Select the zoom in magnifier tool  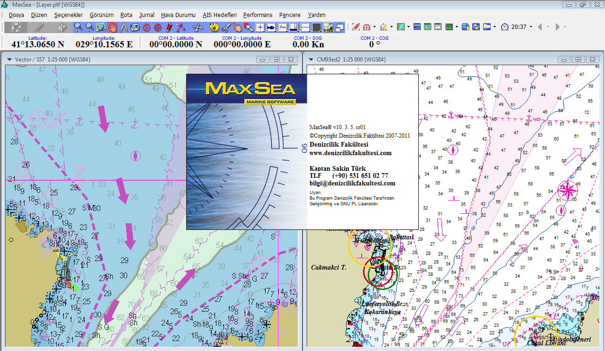(x=78, y=27)
